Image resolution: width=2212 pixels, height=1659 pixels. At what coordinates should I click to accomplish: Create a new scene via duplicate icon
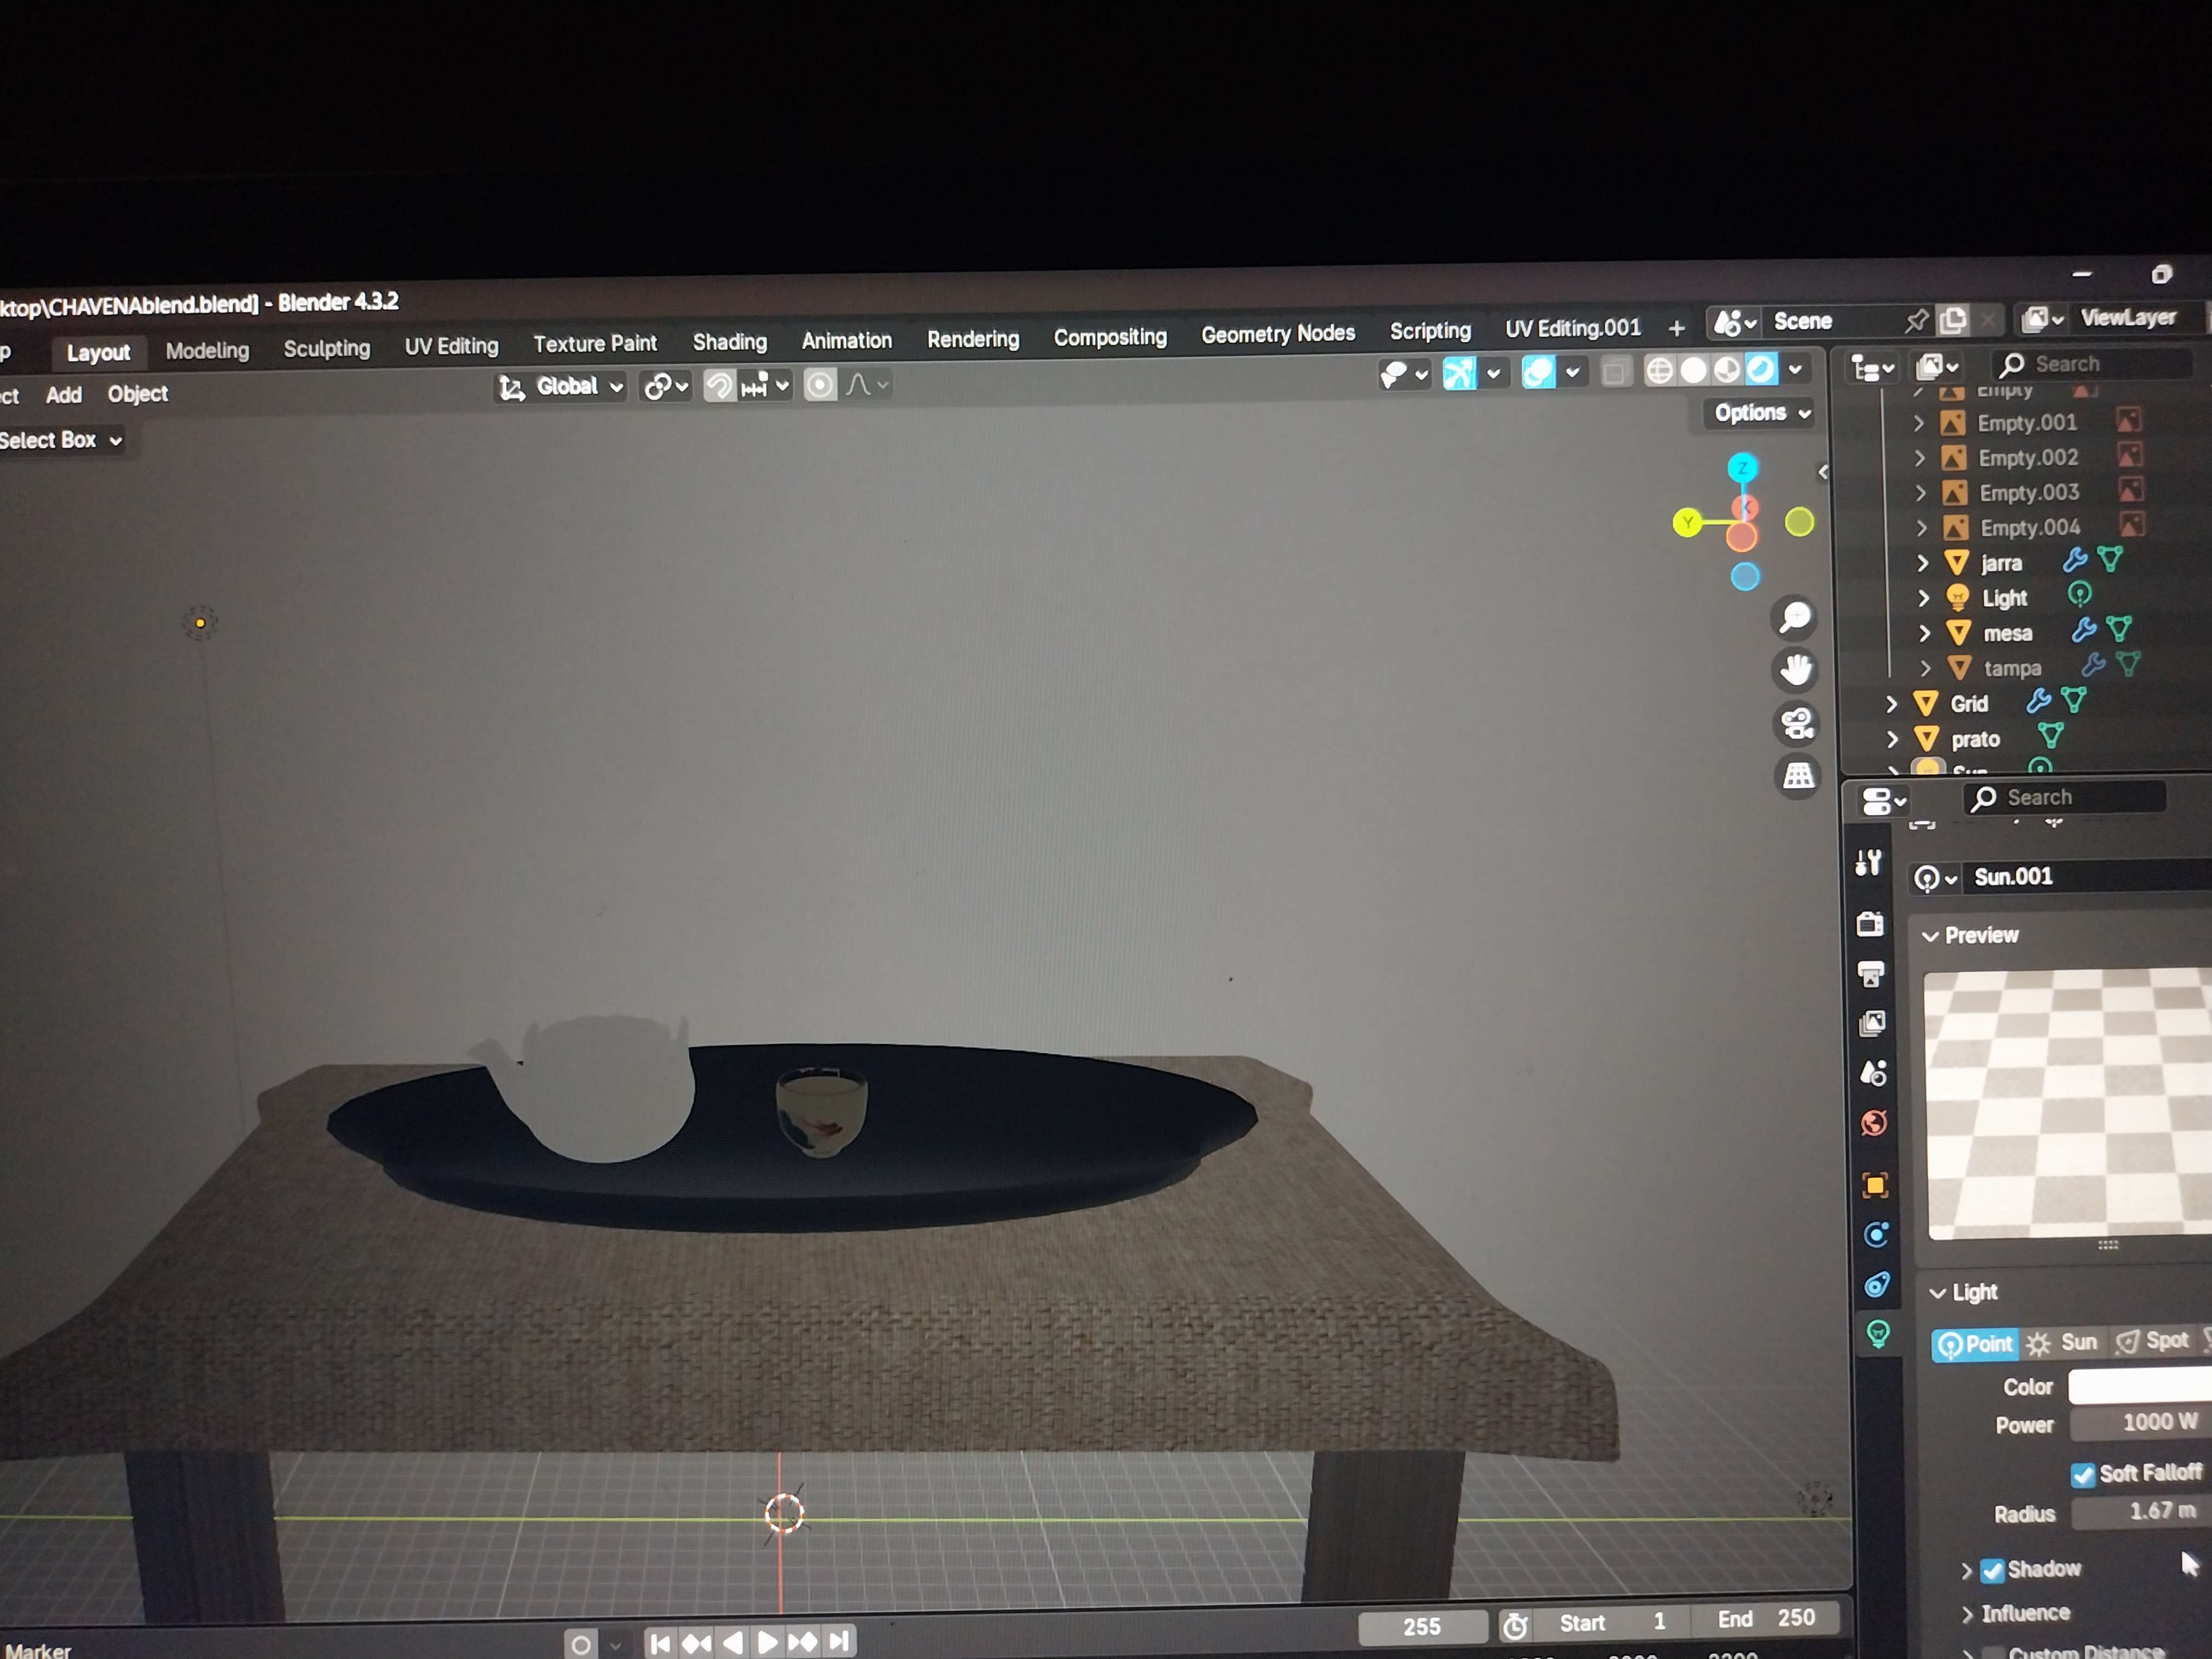(1952, 320)
